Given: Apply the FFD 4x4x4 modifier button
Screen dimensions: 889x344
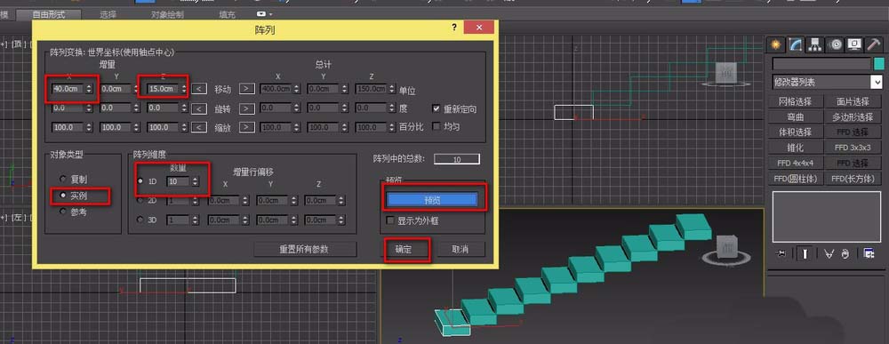Looking at the screenshot, I should [x=795, y=163].
